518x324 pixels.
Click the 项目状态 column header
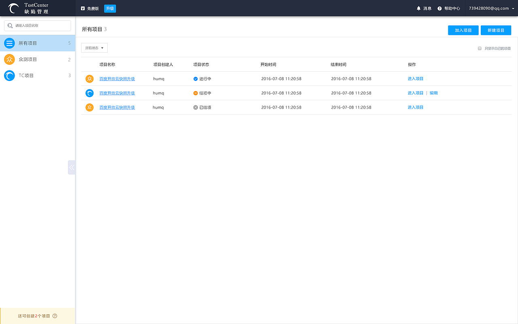[201, 64]
